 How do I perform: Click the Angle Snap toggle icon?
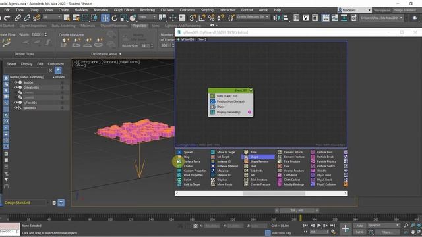pyautogui.click(x=202, y=18)
